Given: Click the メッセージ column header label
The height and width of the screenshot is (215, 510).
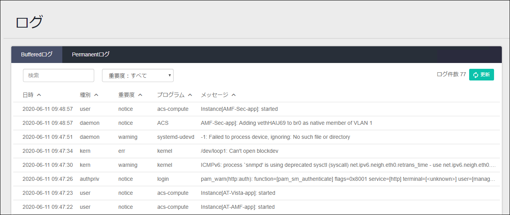Looking at the screenshot, I should click(x=215, y=95).
